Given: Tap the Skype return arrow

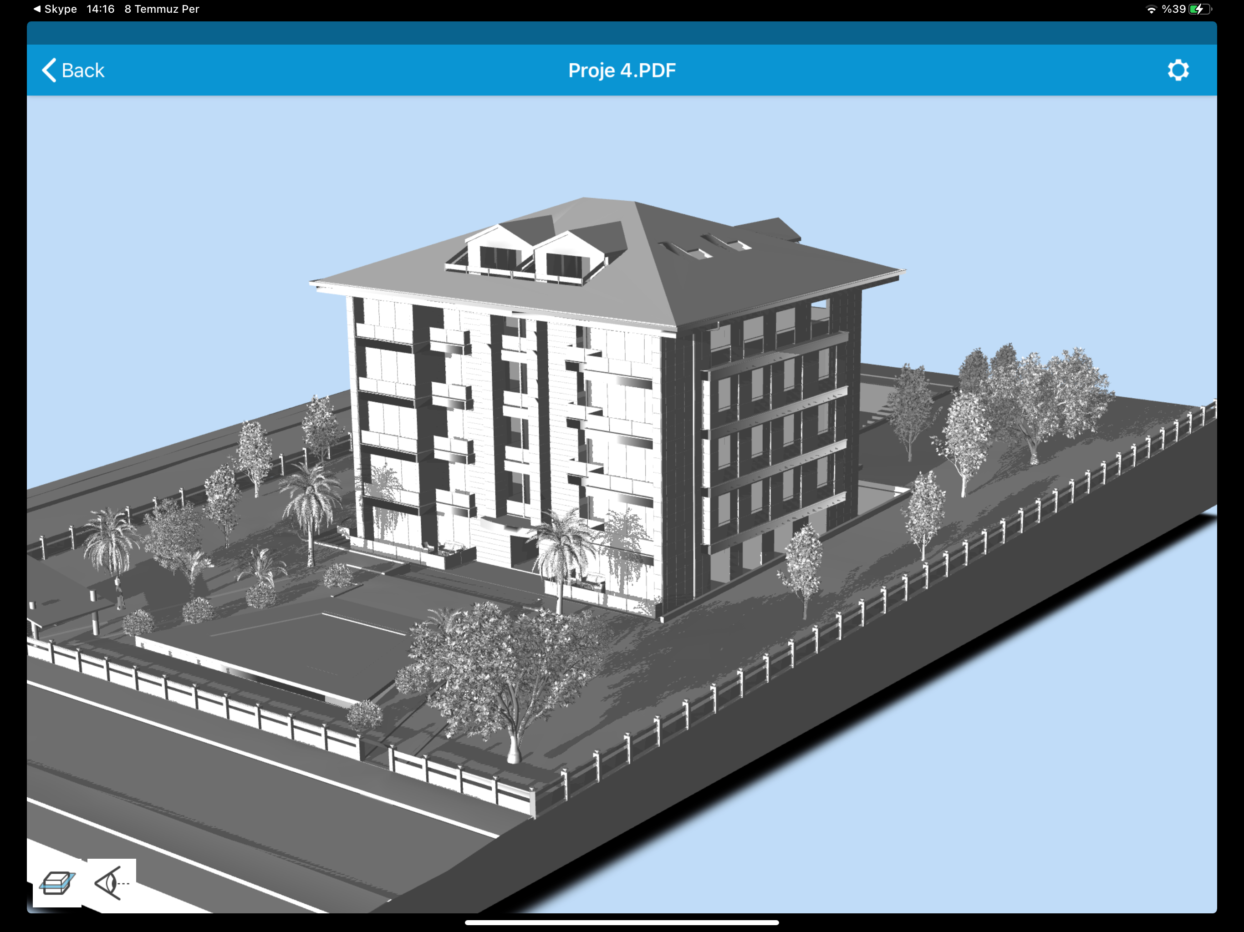Looking at the screenshot, I should coord(37,9).
